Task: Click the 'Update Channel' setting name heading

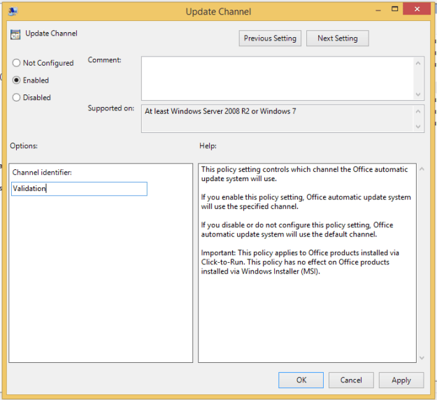Action: coord(51,34)
